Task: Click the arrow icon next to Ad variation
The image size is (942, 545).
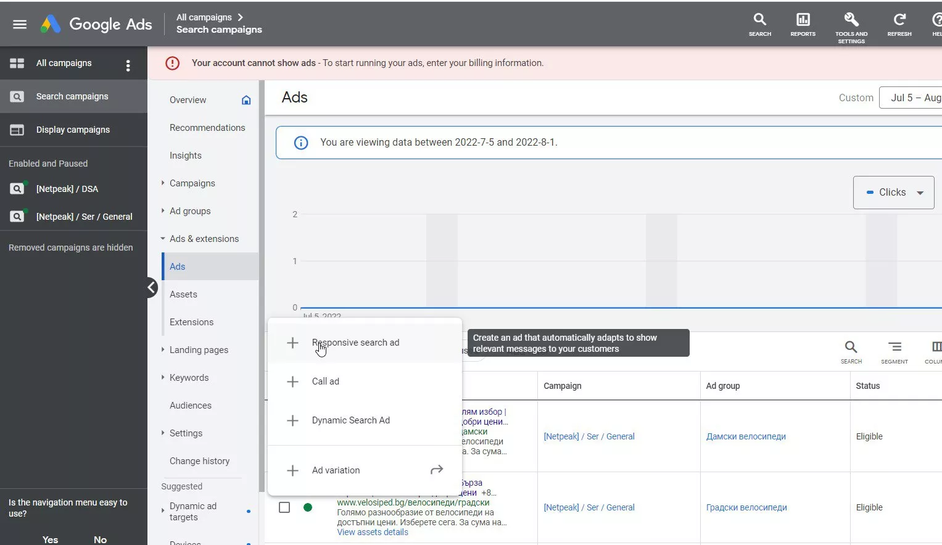Action: click(x=437, y=470)
